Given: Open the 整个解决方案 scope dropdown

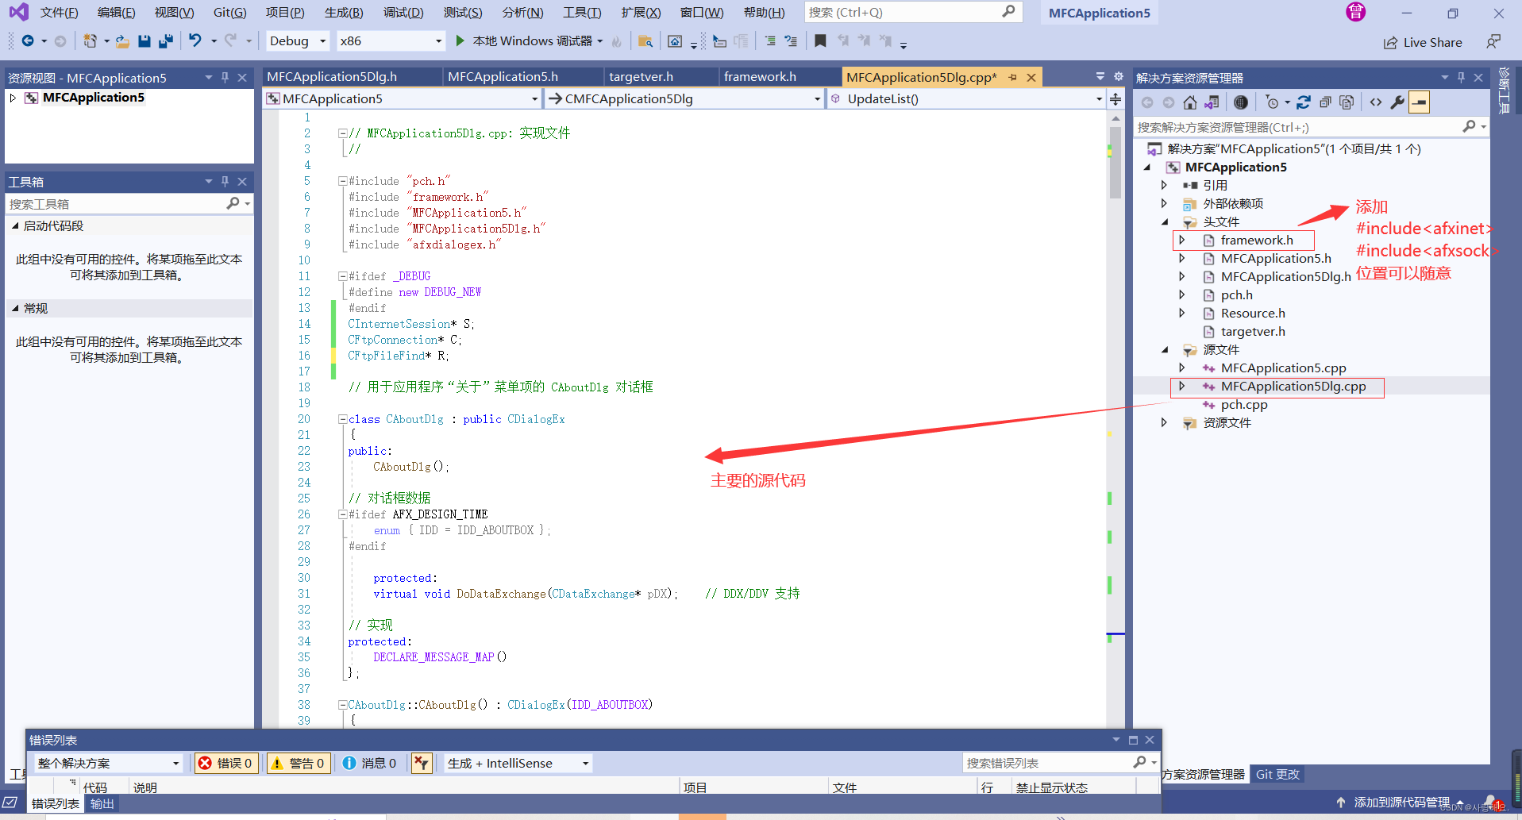Looking at the screenshot, I should pyautogui.click(x=108, y=763).
